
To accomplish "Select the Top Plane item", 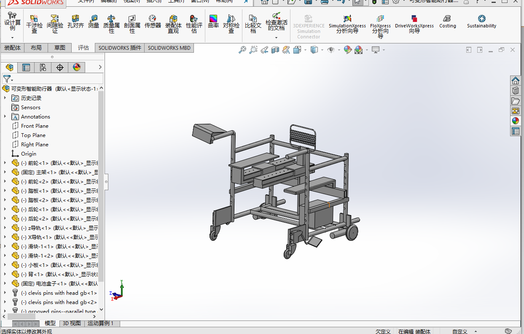I will point(33,135).
